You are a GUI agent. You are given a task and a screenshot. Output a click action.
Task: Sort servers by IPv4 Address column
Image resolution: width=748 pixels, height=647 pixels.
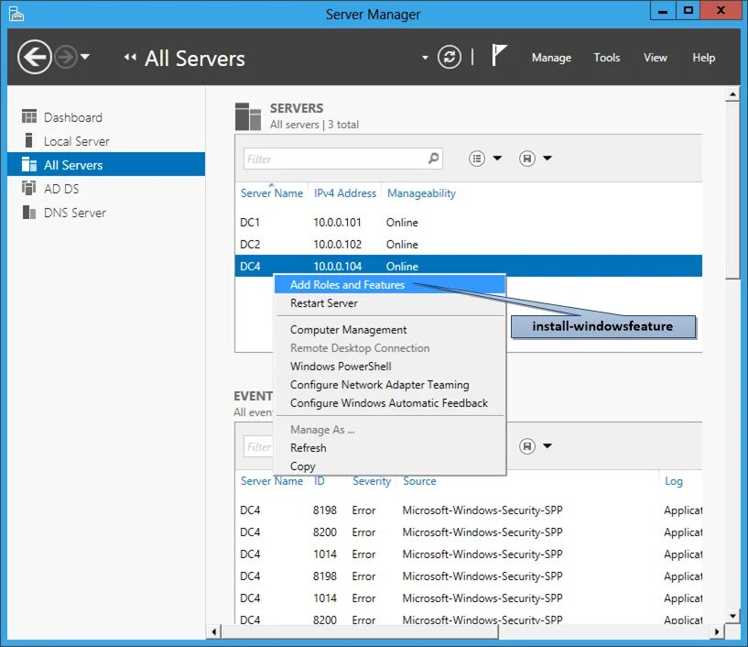[x=344, y=192]
